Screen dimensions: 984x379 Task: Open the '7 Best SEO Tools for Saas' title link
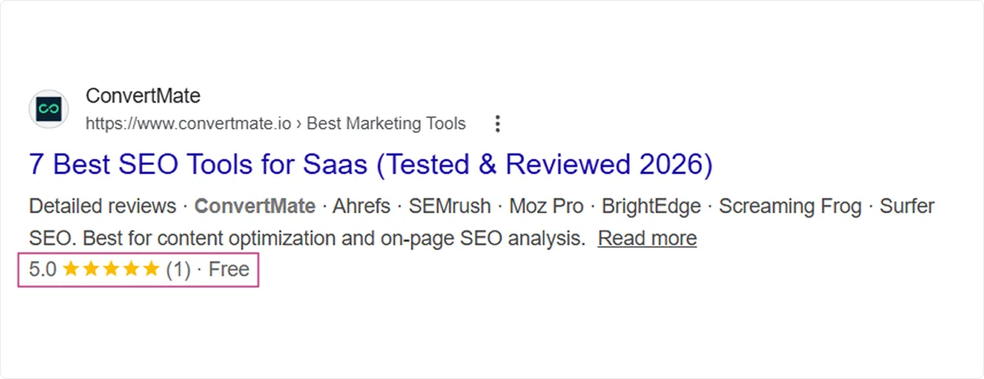(x=371, y=164)
